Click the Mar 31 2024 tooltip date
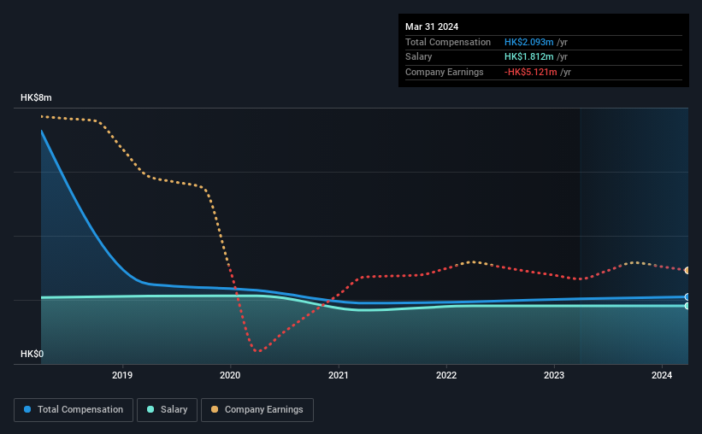The height and width of the screenshot is (434, 702). point(432,26)
